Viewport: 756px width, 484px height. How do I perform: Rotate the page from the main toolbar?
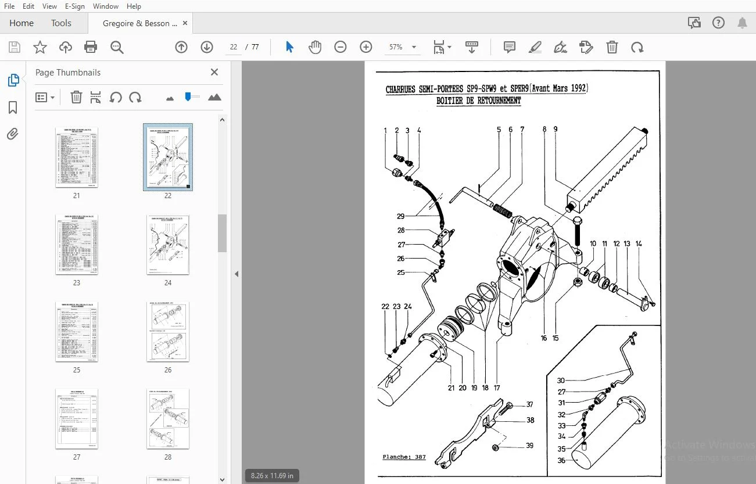click(x=637, y=47)
